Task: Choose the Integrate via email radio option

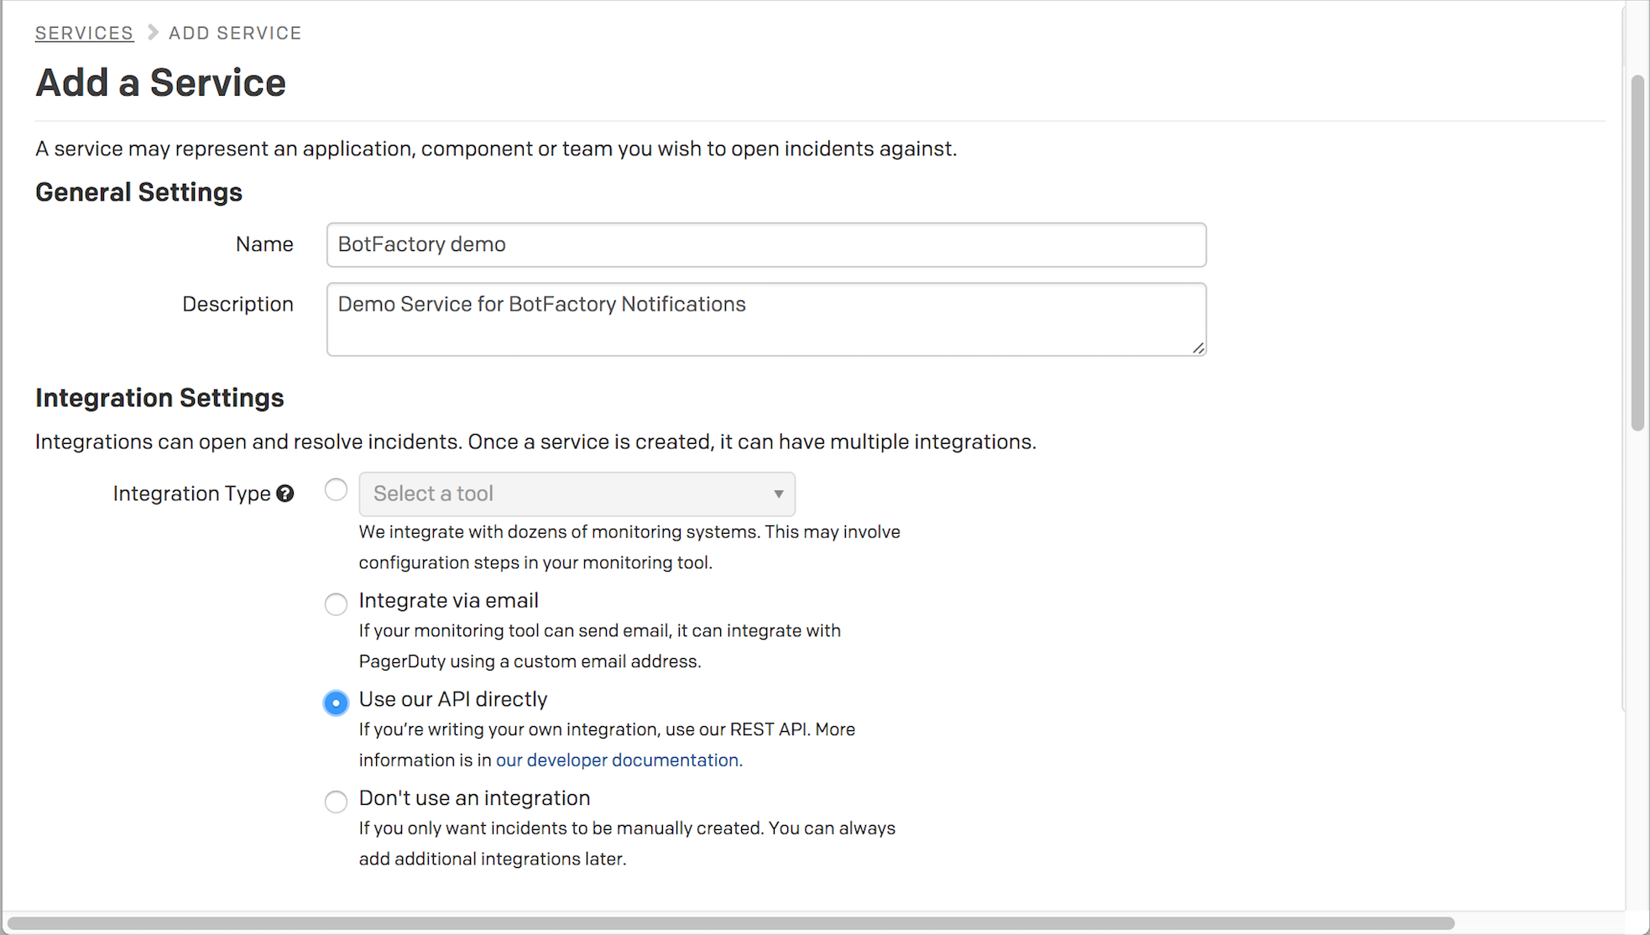Action: [x=336, y=603]
